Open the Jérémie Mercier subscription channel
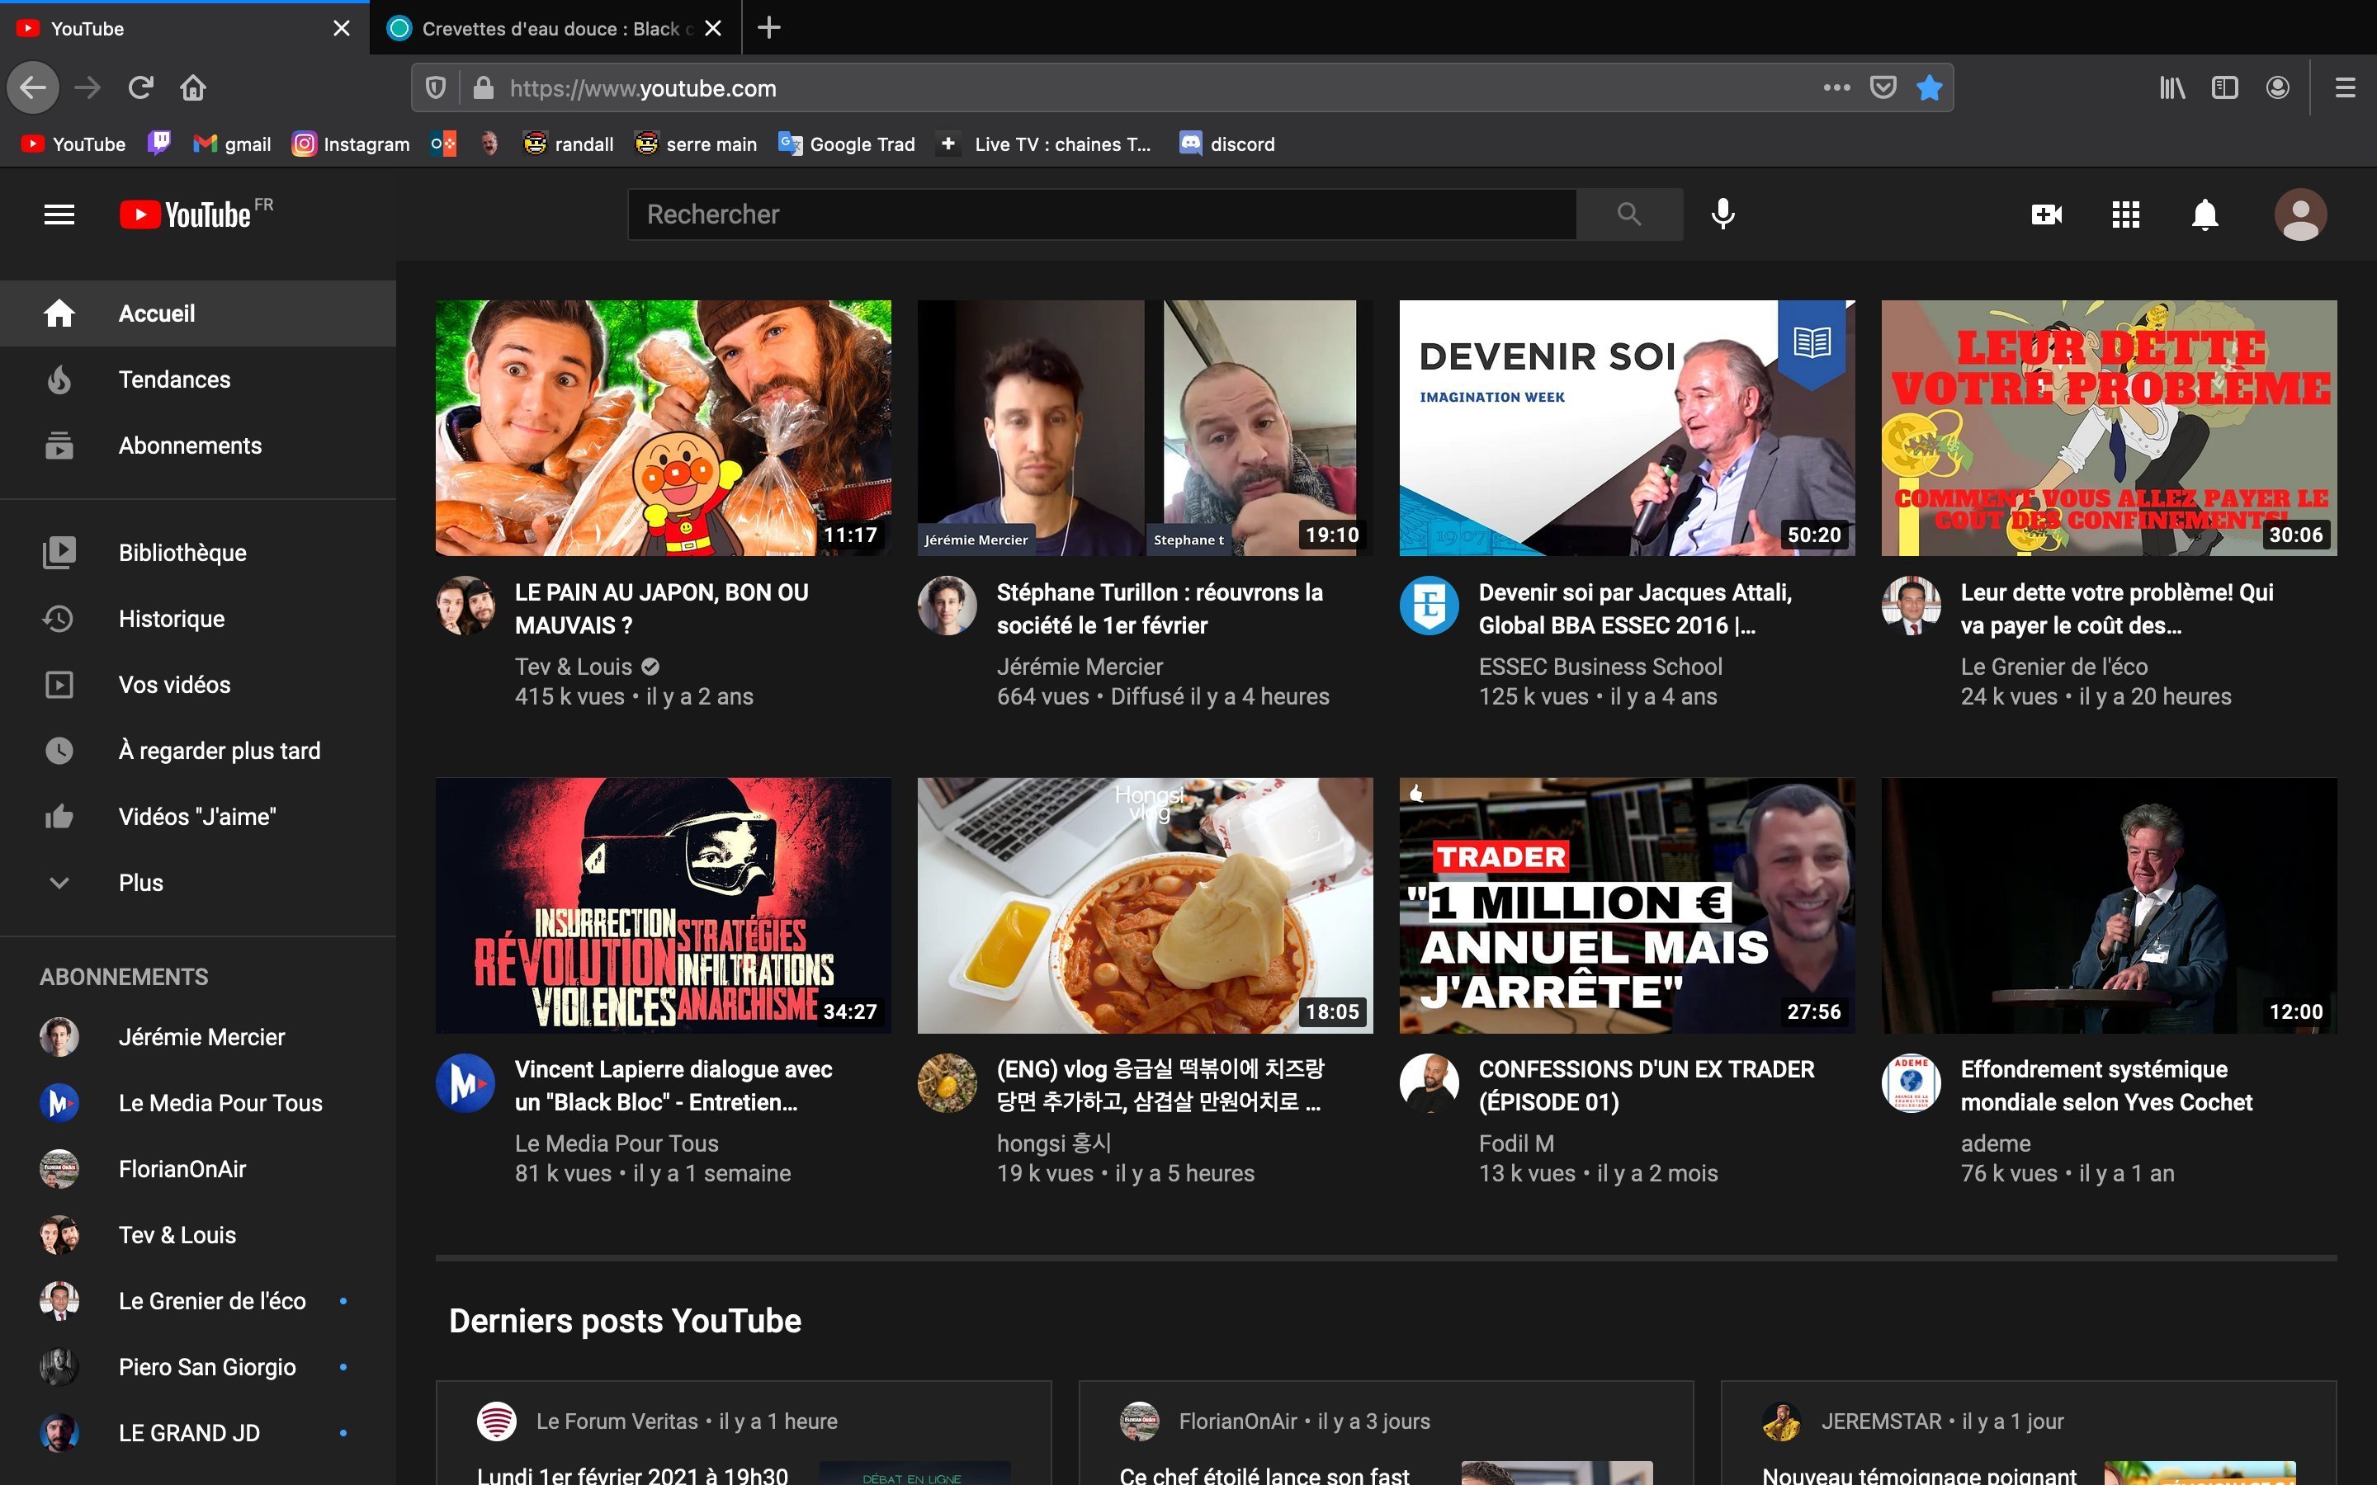Image resolution: width=2377 pixels, height=1485 pixels. (201, 1037)
